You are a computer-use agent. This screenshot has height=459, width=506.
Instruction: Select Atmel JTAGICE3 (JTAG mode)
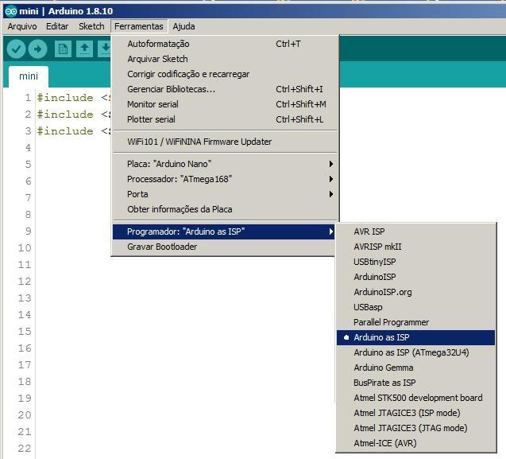click(x=415, y=428)
